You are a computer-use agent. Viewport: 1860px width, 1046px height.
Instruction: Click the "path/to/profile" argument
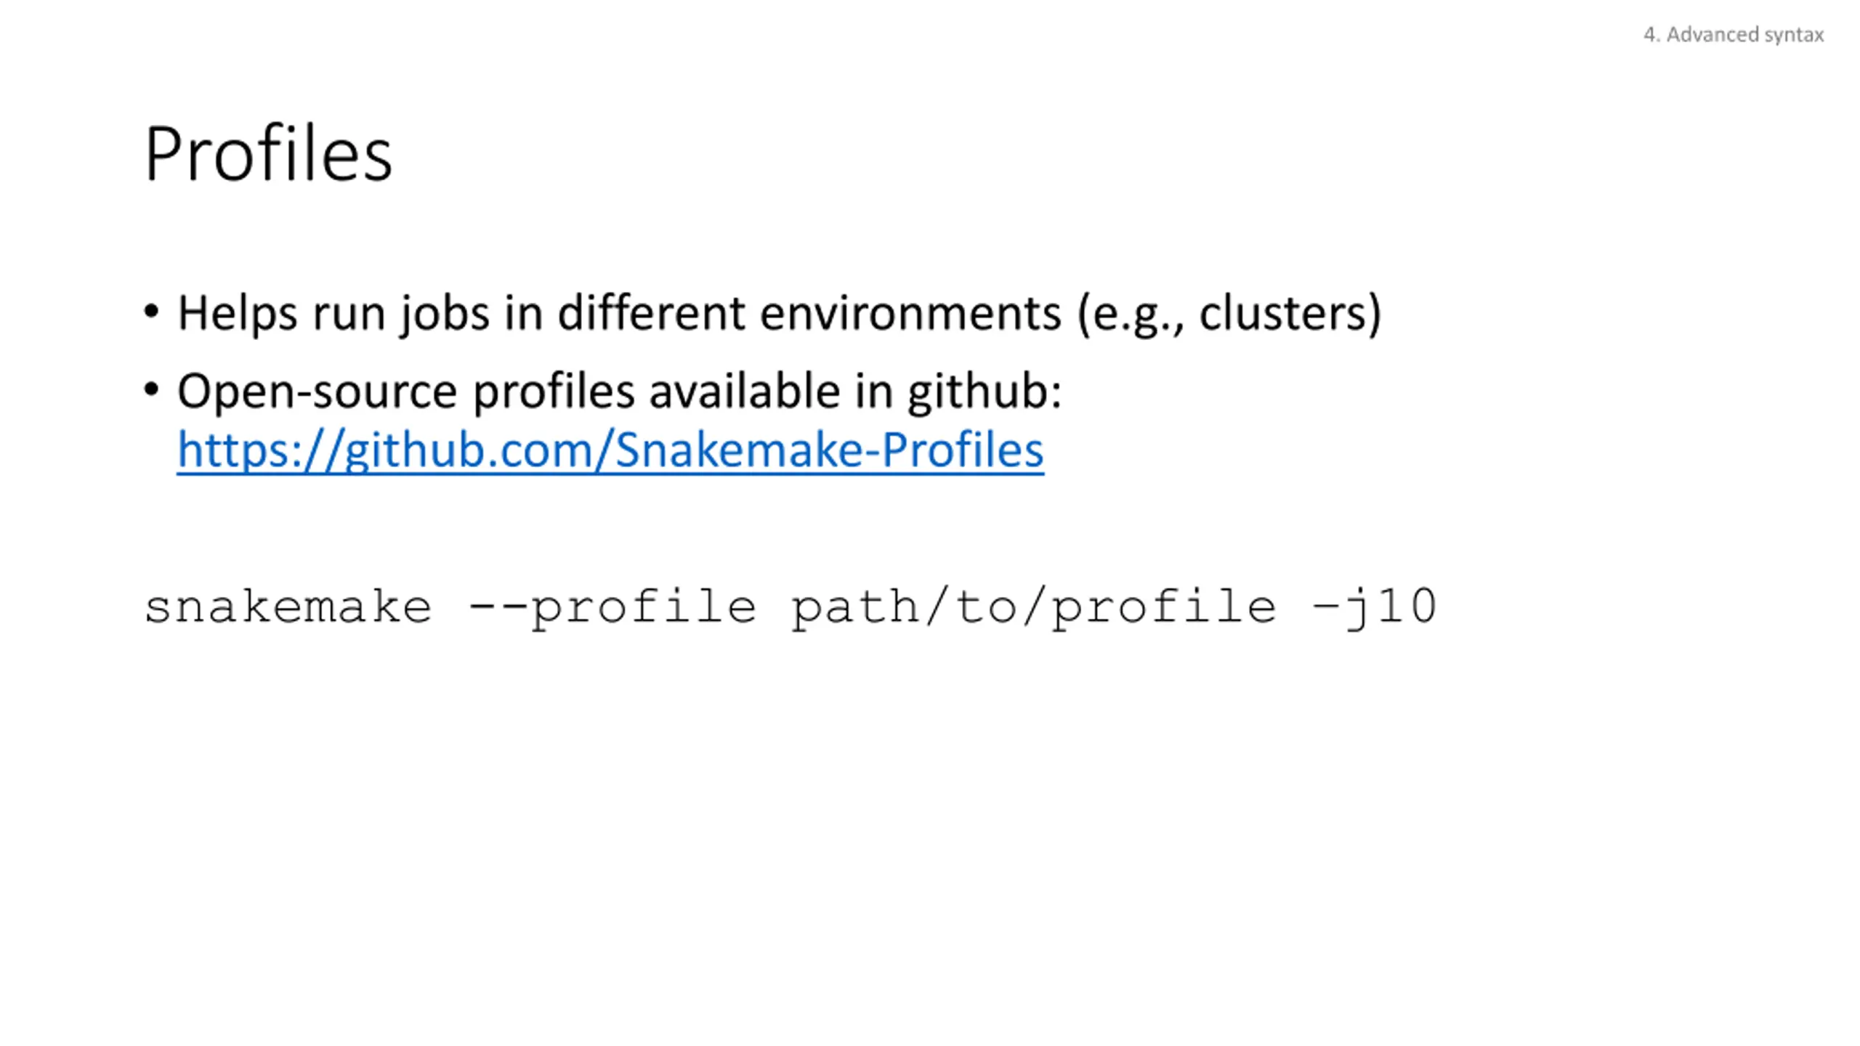(x=1032, y=607)
